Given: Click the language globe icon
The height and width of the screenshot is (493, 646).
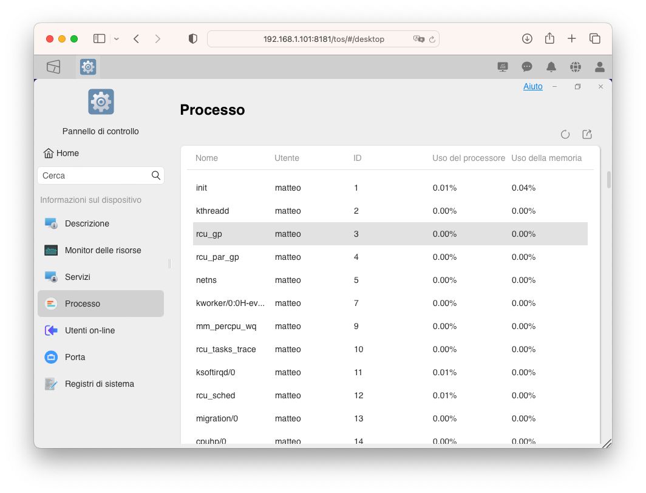Looking at the screenshot, I should click(x=576, y=67).
